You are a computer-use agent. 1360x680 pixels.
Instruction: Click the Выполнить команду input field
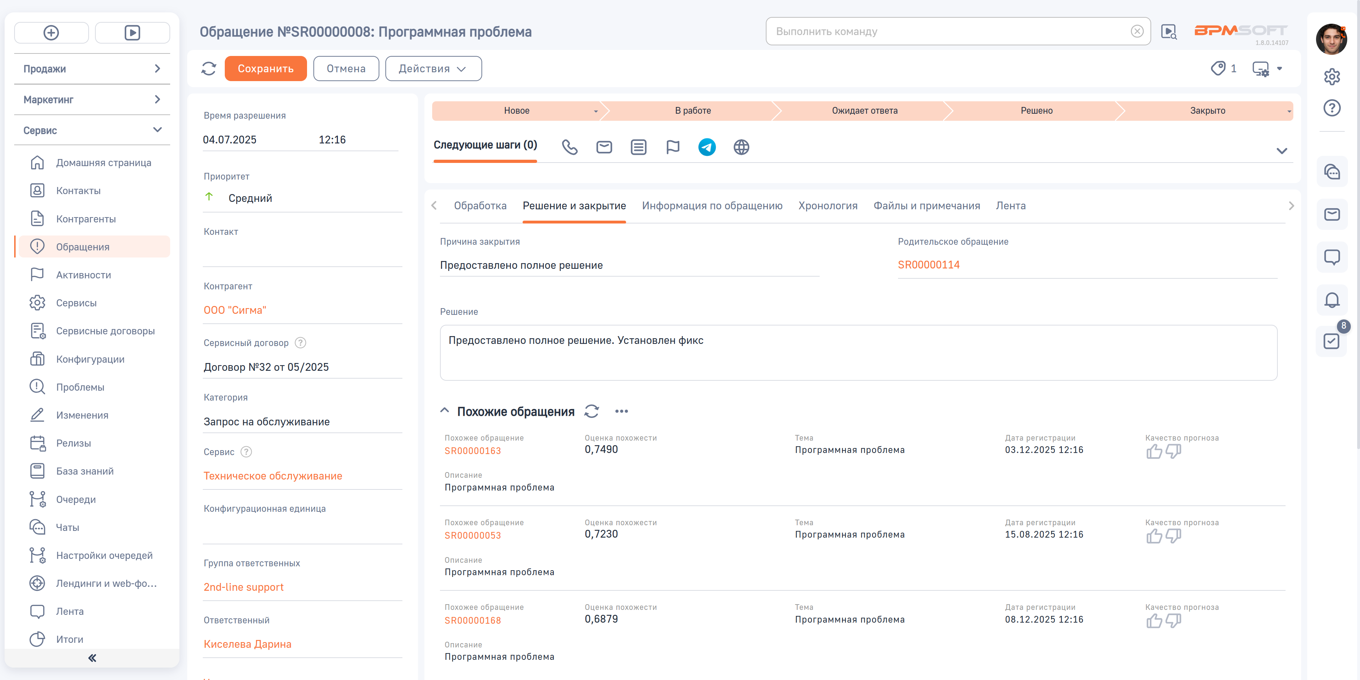950,32
